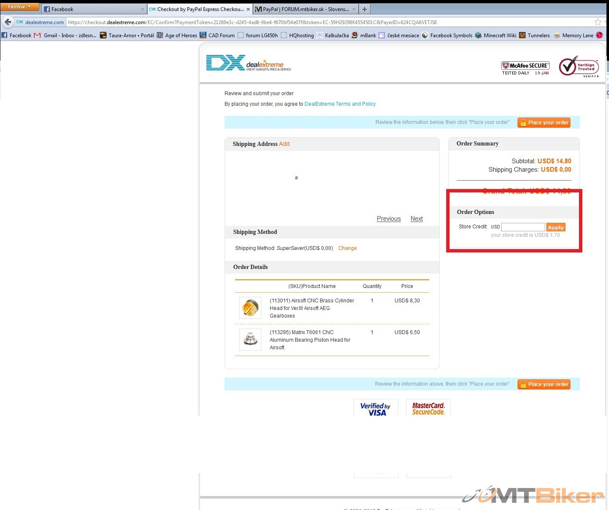Open the Firefox menu dropdown
This screenshot has width=609, height=510.
pos(19,7)
